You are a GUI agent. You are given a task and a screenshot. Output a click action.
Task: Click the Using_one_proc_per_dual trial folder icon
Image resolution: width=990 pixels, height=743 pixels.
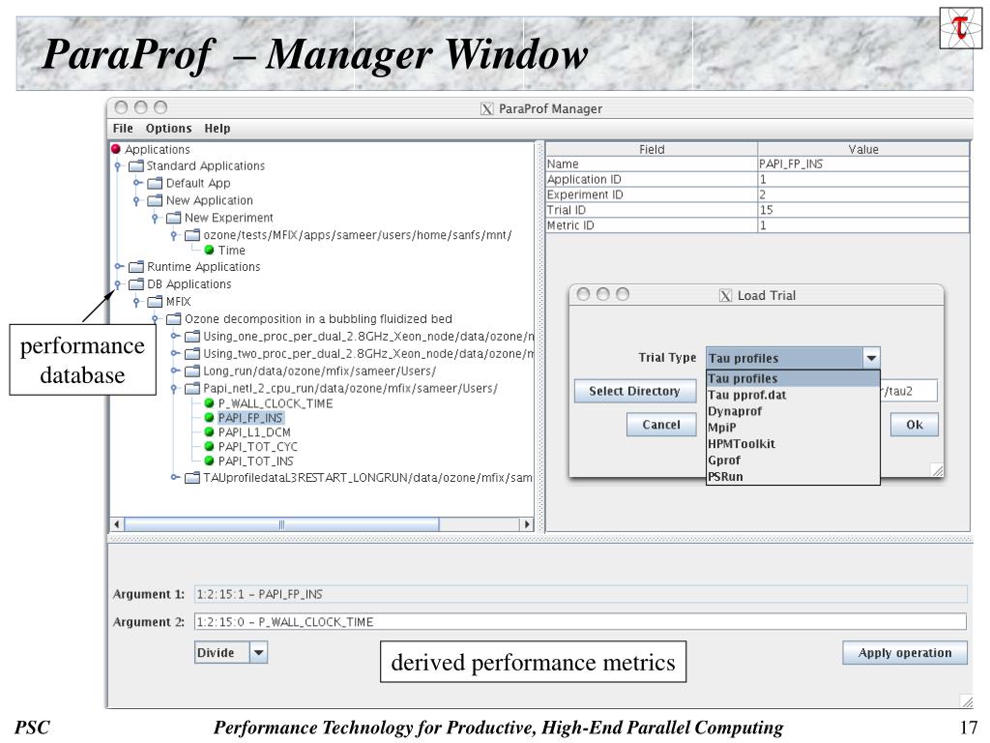(192, 336)
